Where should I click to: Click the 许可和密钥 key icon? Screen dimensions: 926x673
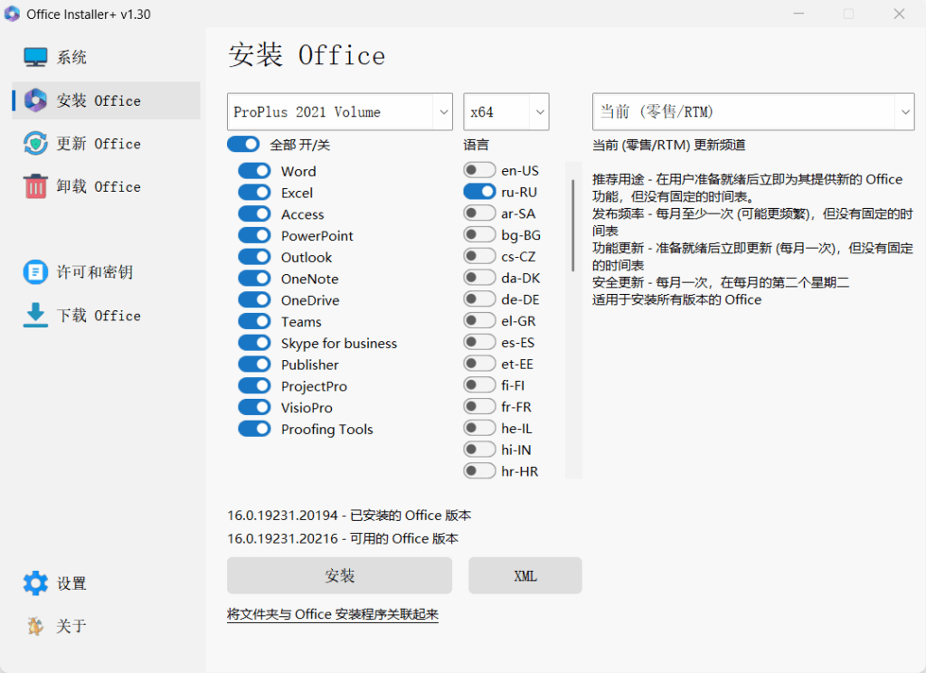pos(33,272)
